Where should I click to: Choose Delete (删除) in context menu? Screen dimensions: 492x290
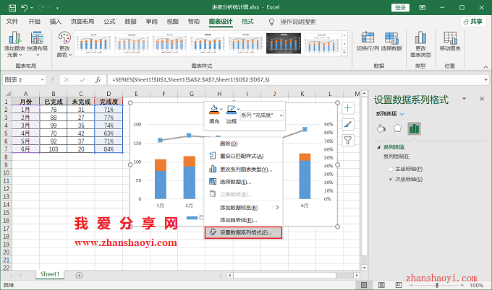click(x=243, y=144)
